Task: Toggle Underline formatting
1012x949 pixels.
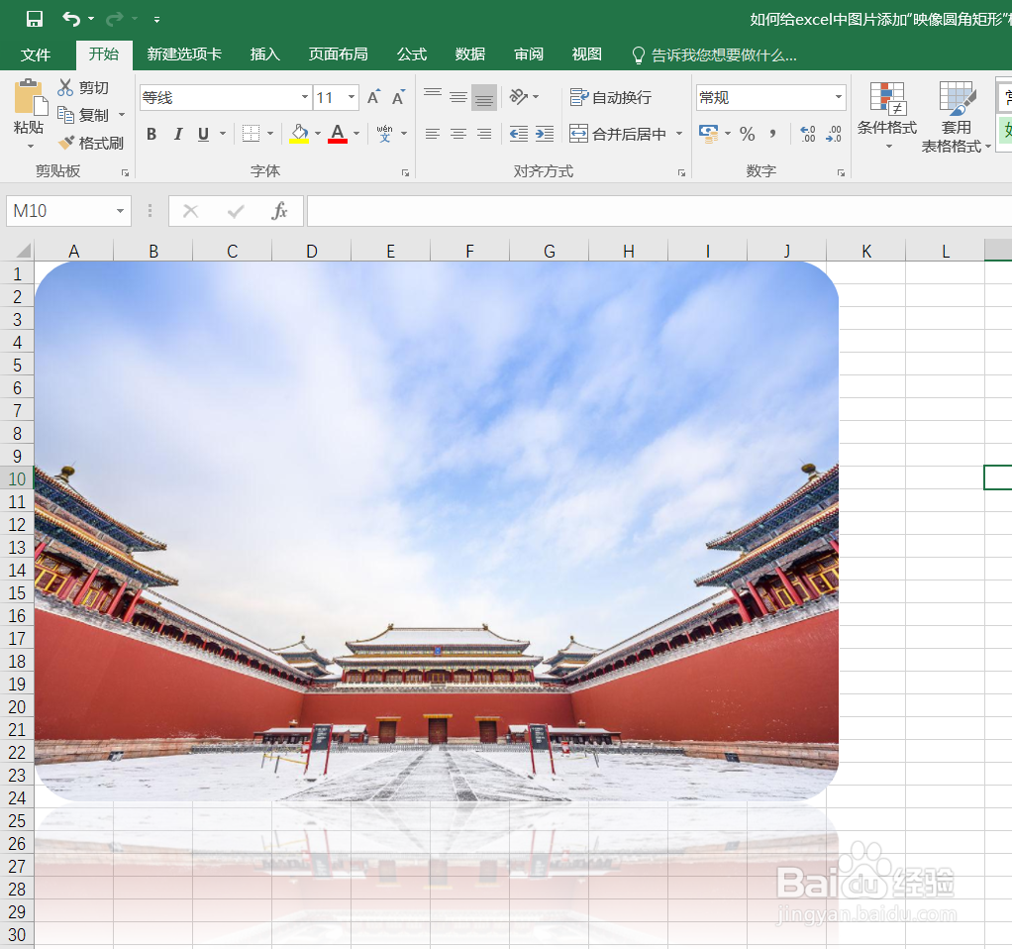Action: click(203, 134)
